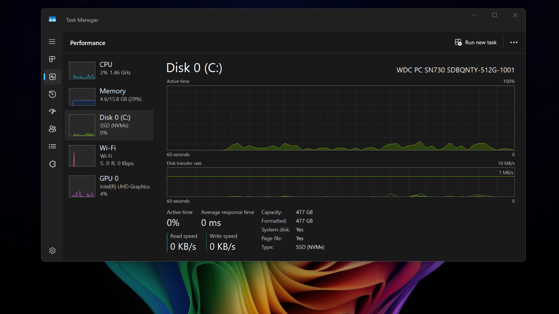Open the App history page icon
The height and width of the screenshot is (314, 559).
[52, 94]
